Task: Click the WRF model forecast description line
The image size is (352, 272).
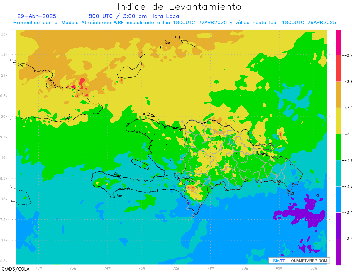Action: pyautogui.click(x=175, y=23)
